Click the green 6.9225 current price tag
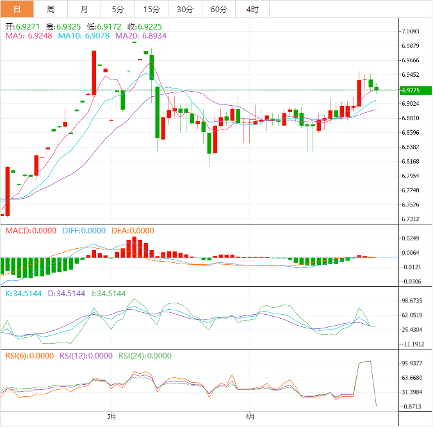This screenshot has height=429, width=433. (416, 90)
